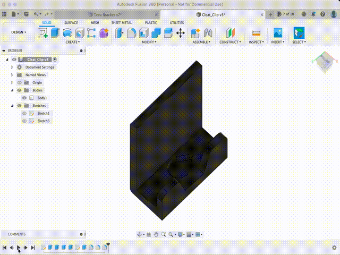
Task: Open the INSPECT dropdown menu
Action: point(256,42)
